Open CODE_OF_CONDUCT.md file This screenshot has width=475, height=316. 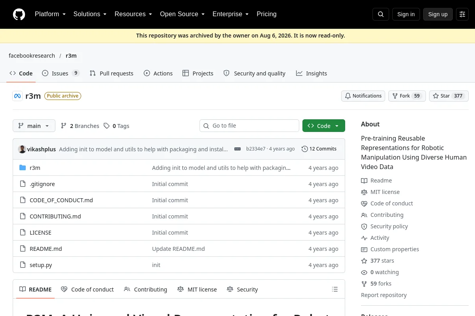click(x=61, y=200)
